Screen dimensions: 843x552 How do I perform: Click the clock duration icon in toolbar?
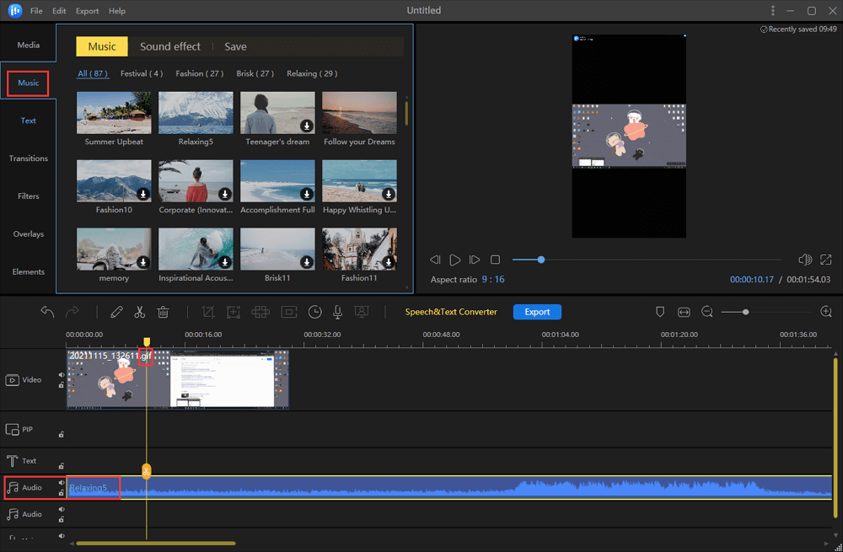click(314, 312)
